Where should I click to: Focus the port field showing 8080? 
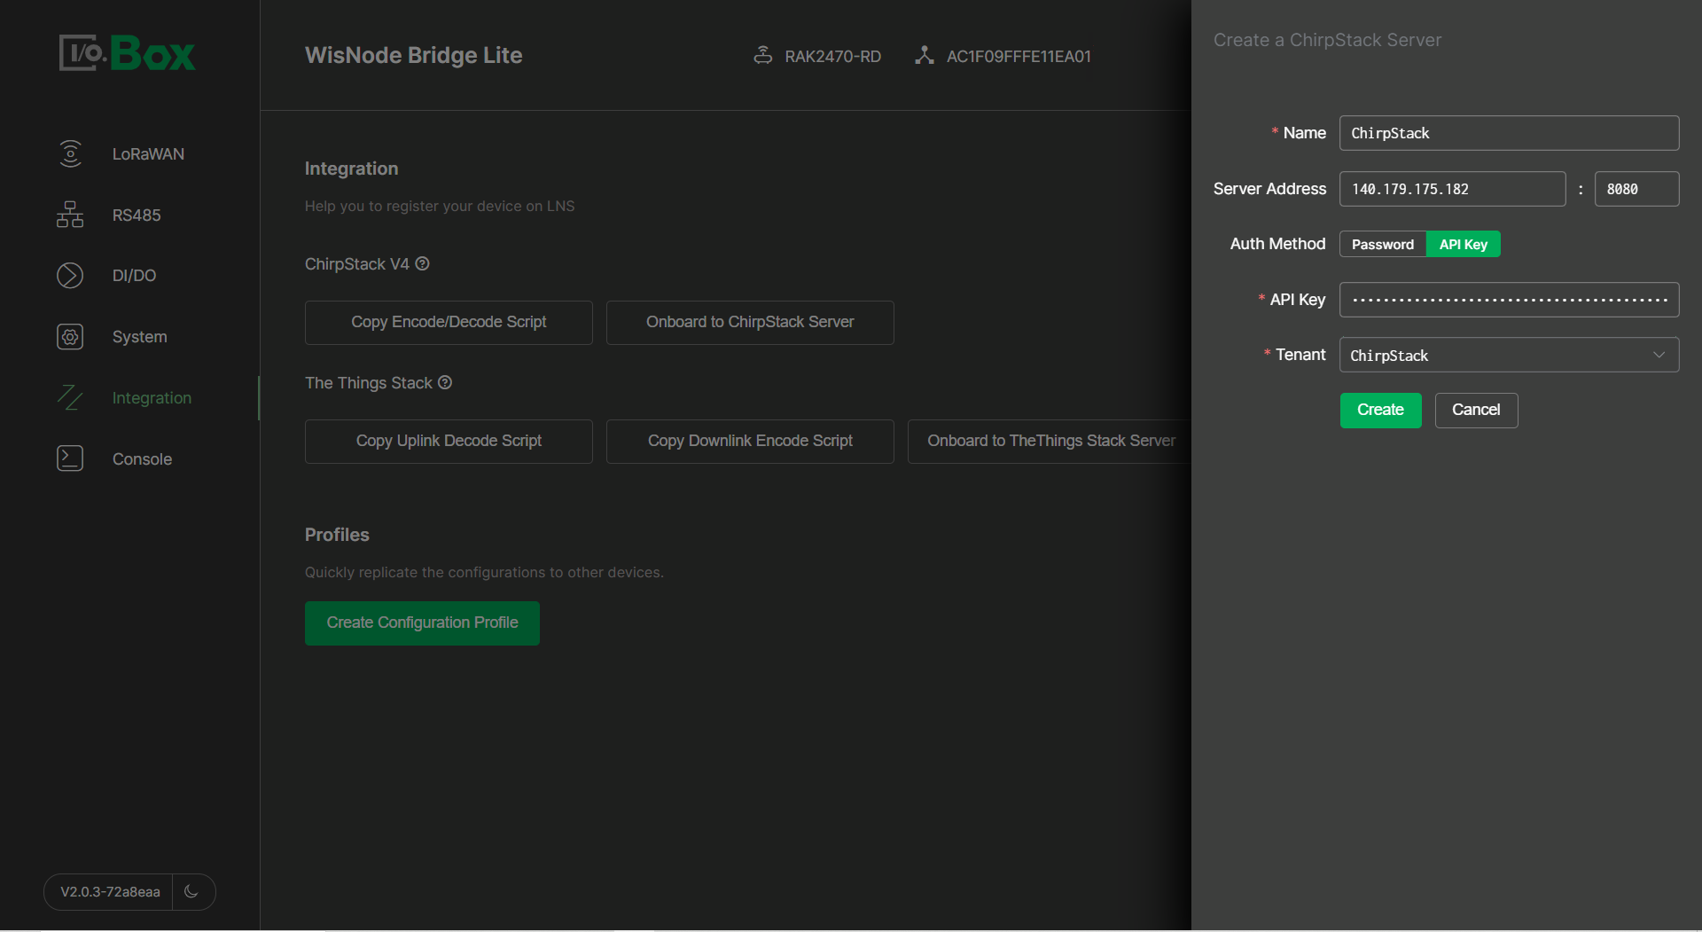click(x=1636, y=189)
